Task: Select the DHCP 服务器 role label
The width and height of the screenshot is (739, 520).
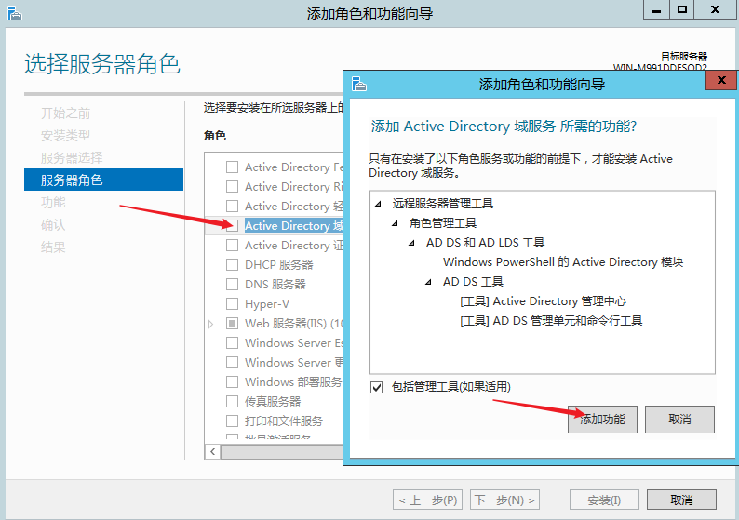Action: click(x=279, y=265)
